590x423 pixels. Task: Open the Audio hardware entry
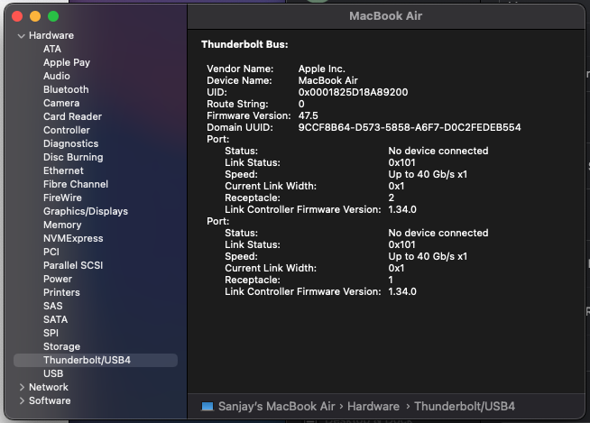pyautogui.click(x=57, y=76)
